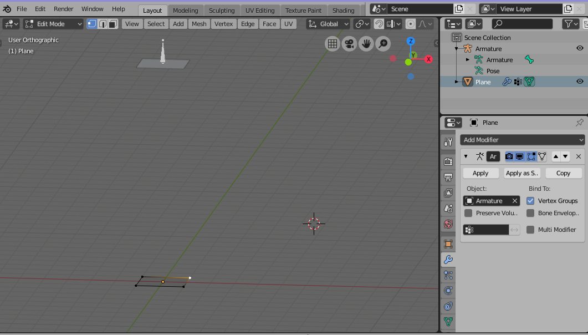Click the zoom view magnifier icon

pyautogui.click(x=383, y=44)
